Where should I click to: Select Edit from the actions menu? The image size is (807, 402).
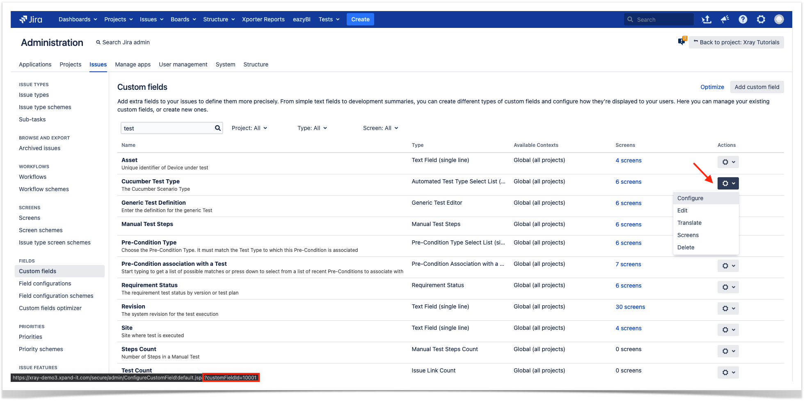(x=706, y=210)
